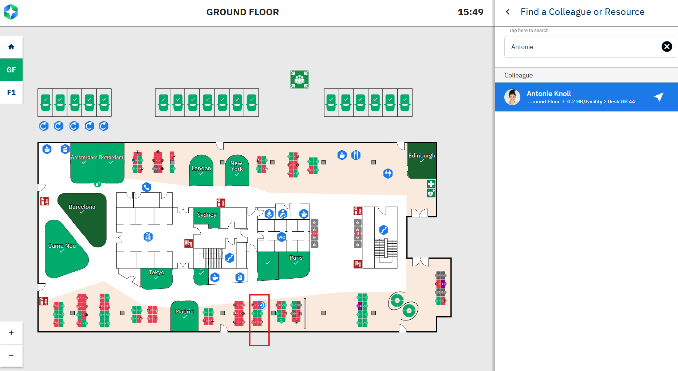Select the Edinburgh meeting room
678x371 pixels.
(422, 161)
